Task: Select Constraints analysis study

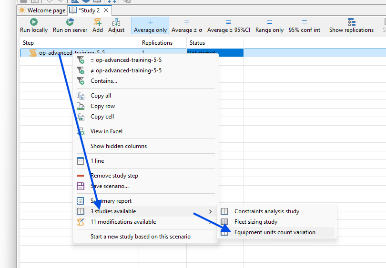Action: pyautogui.click(x=277, y=211)
